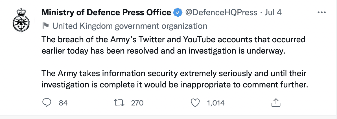Viewport: 337px width, 119px height.
Task: Click the crown atop the avatar emblem
Action: coord(21,12)
